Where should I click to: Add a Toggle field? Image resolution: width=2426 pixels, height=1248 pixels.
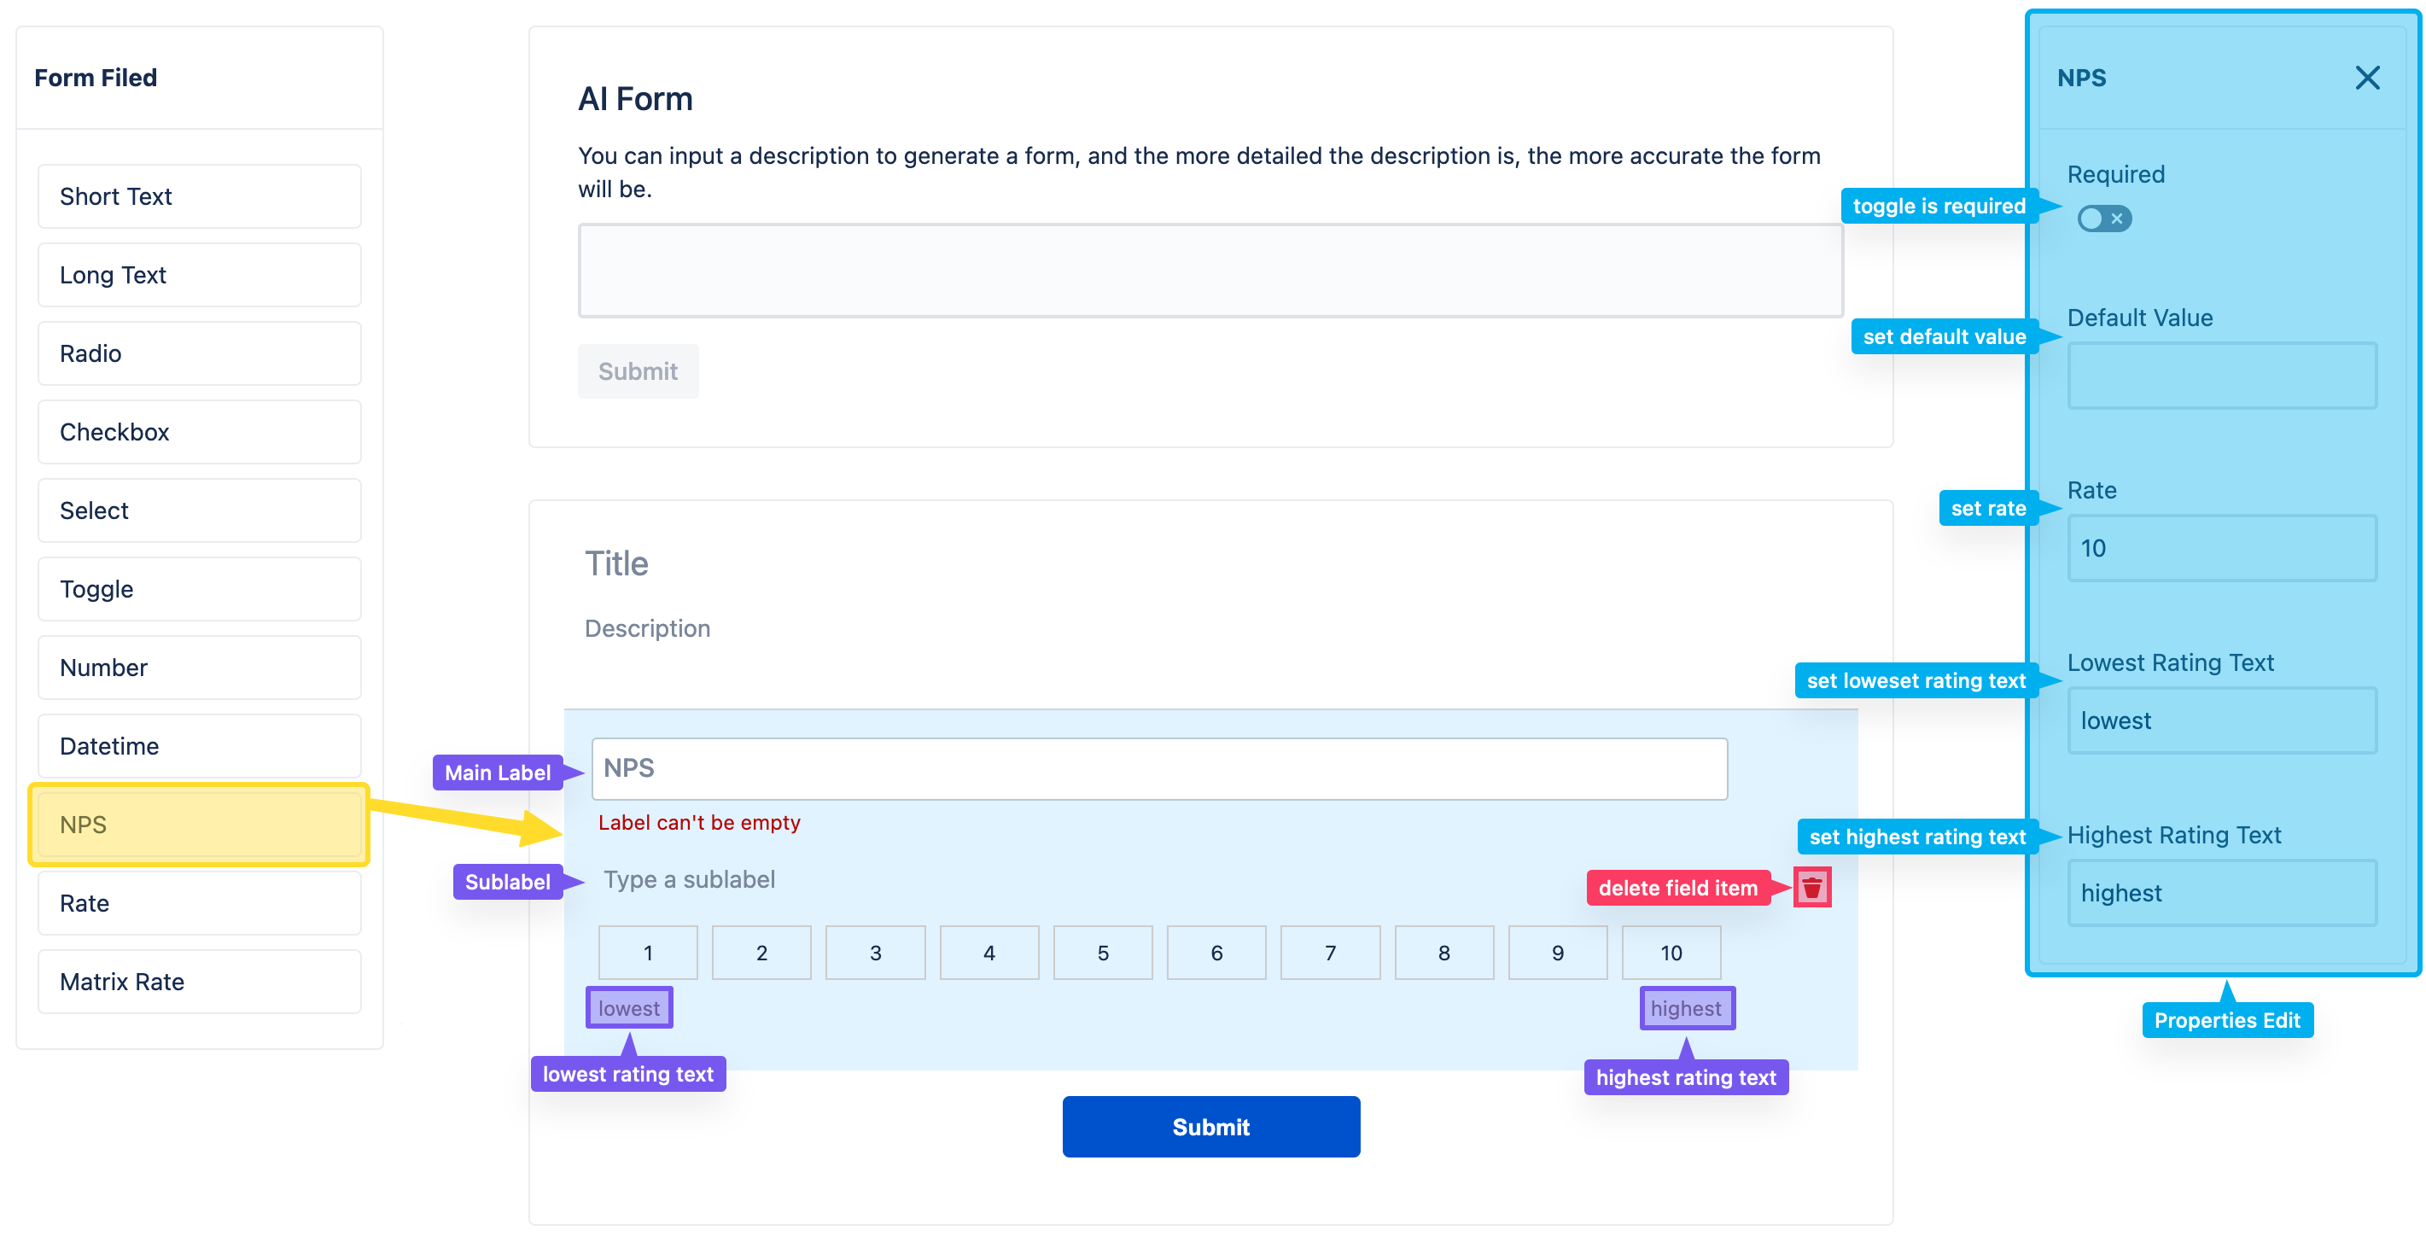pyautogui.click(x=200, y=589)
